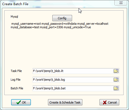Click the Mysql label

(x=14, y=17)
